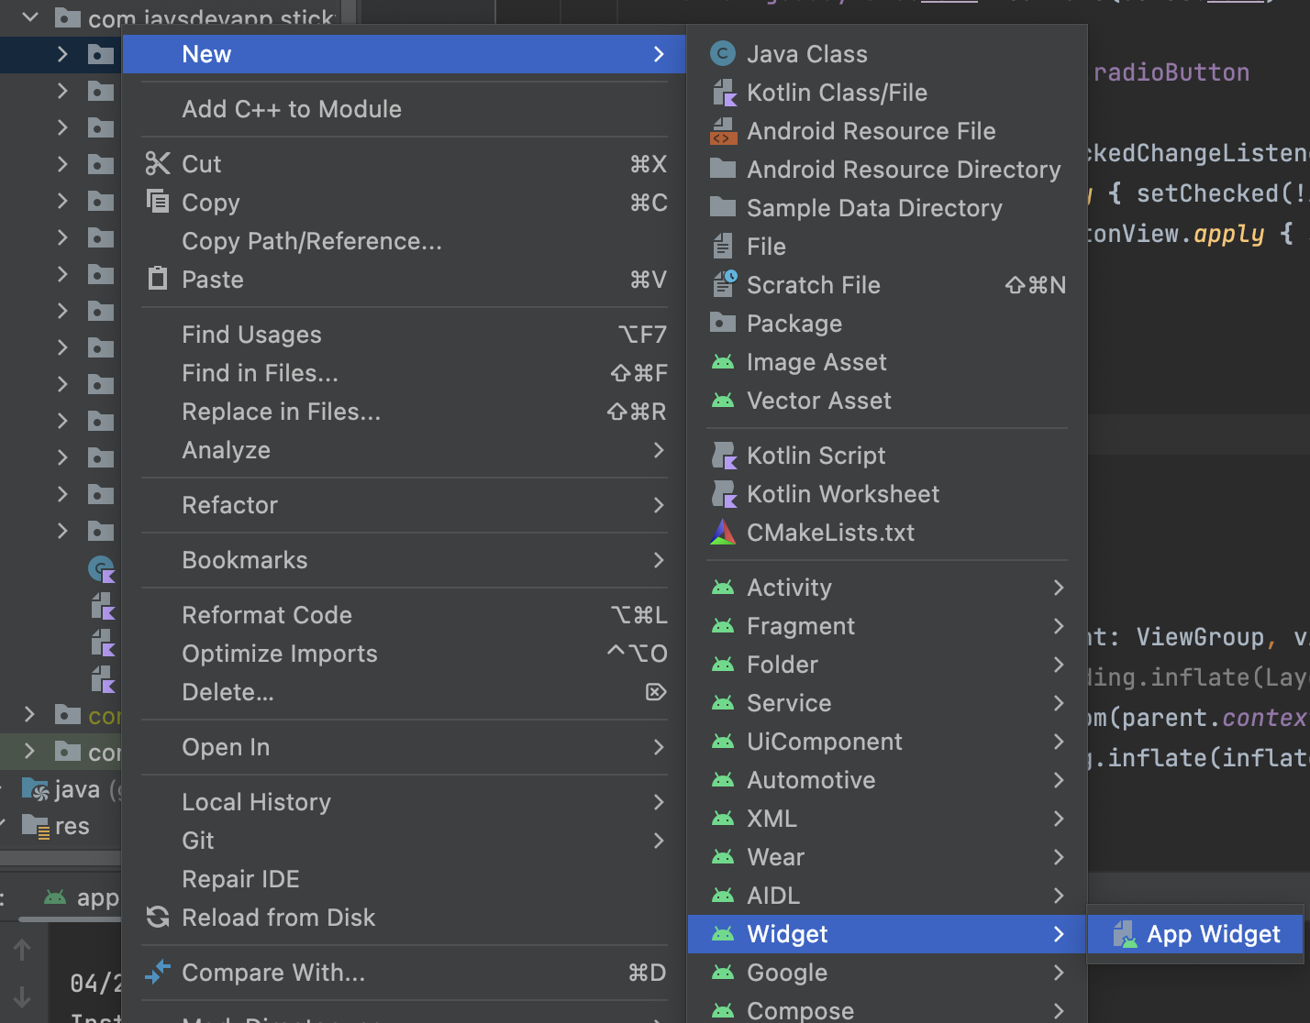Click the Java Class icon
The height and width of the screenshot is (1023, 1310).
point(723,54)
